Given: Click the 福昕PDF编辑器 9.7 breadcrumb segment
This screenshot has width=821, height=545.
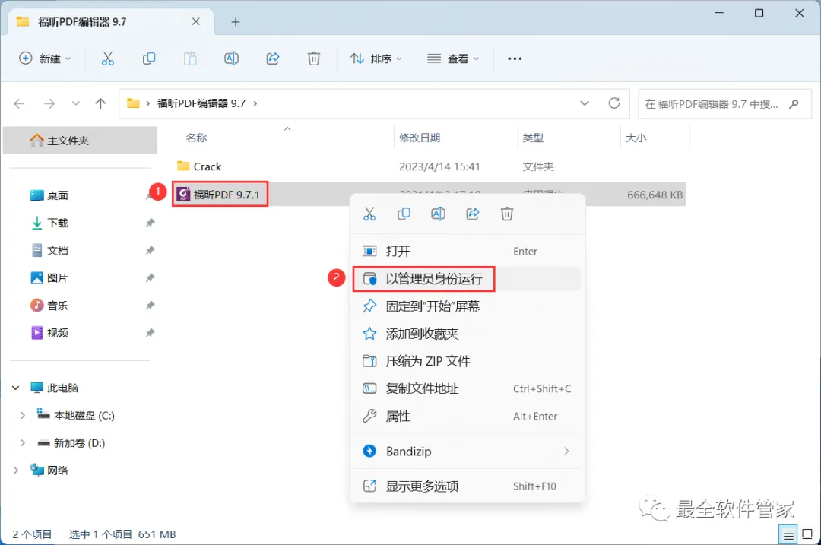Looking at the screenshot, I should (x=201, y=103).
